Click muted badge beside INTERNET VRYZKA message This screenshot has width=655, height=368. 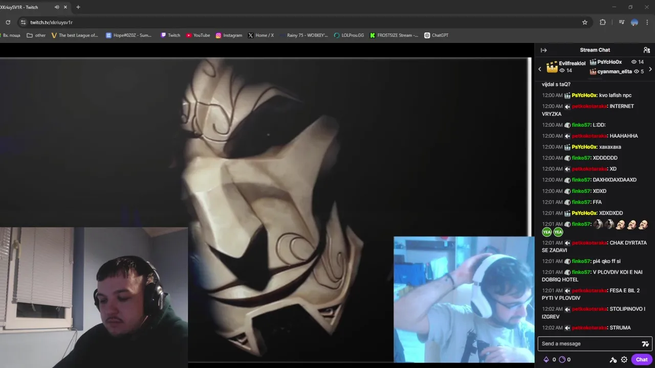[x=567, y=106]
